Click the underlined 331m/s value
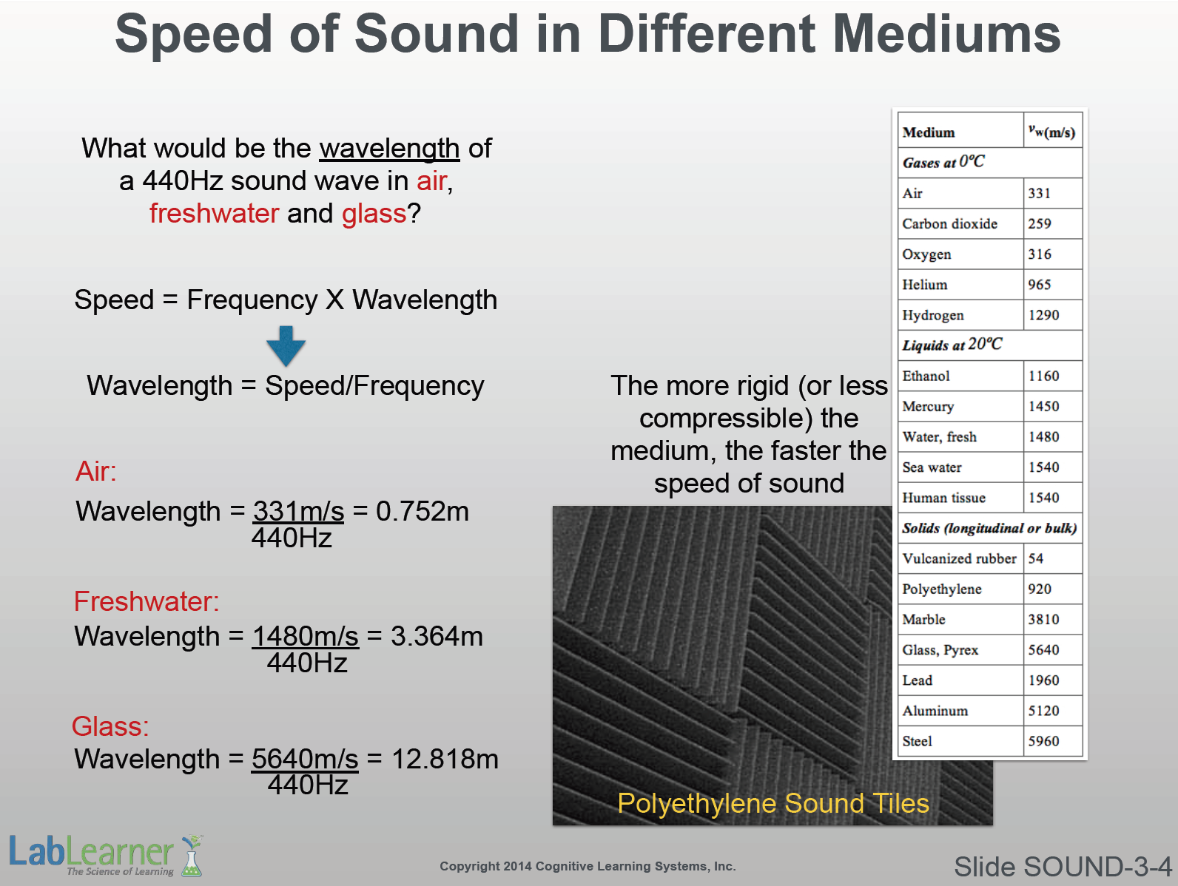 point(298,511)
